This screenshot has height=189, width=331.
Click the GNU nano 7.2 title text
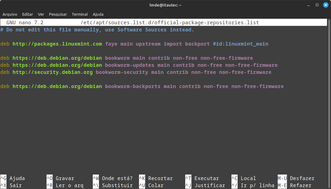tap(25, 22)
